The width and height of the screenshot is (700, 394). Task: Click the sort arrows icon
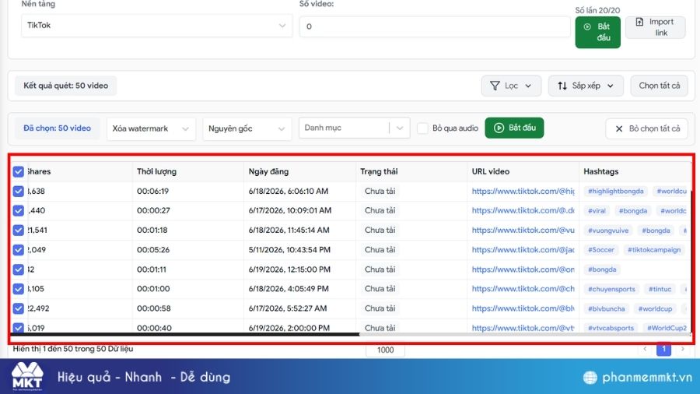pyautogui.click(x=562, y=86)
